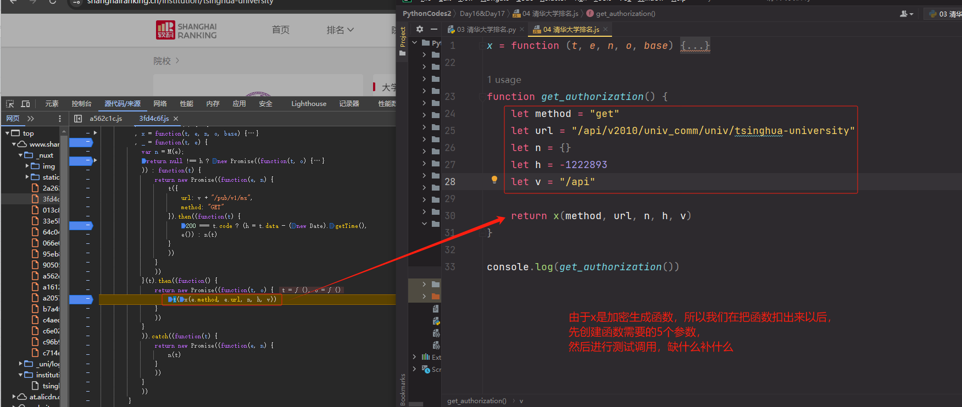Show more navigator tabs with double chevron
Screen dimensions: 962x407
tap(31, 119)
